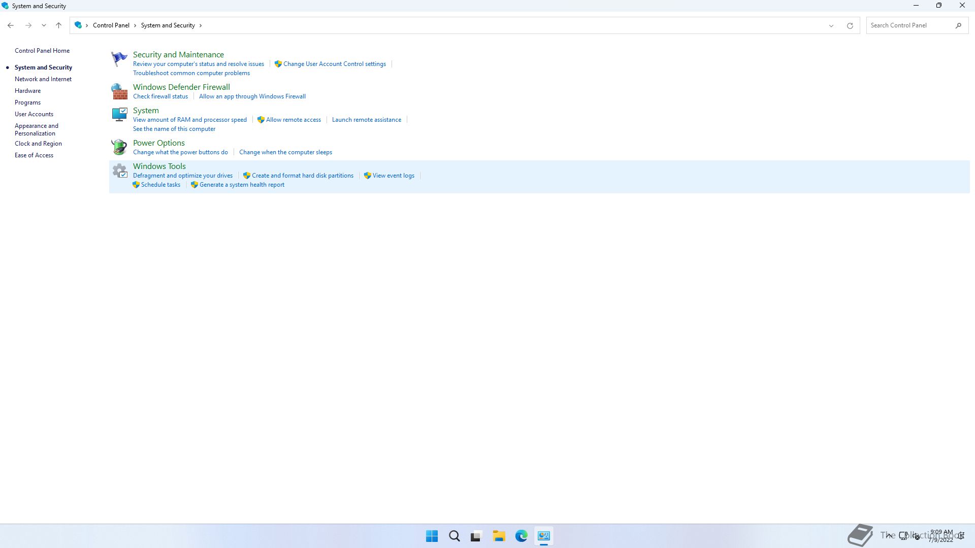
Task: Click Troubleshoot common computer problems
Action: [x=191, y=73]
